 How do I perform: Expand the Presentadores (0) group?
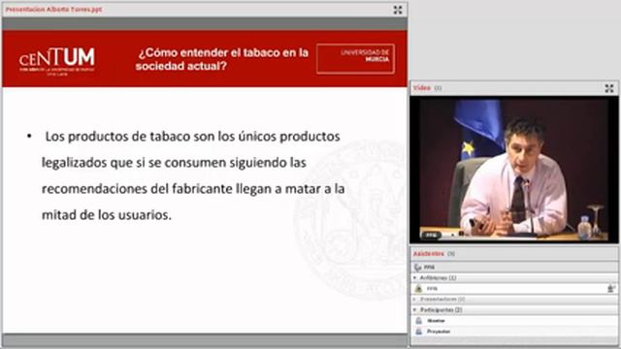tap(415, 300)
